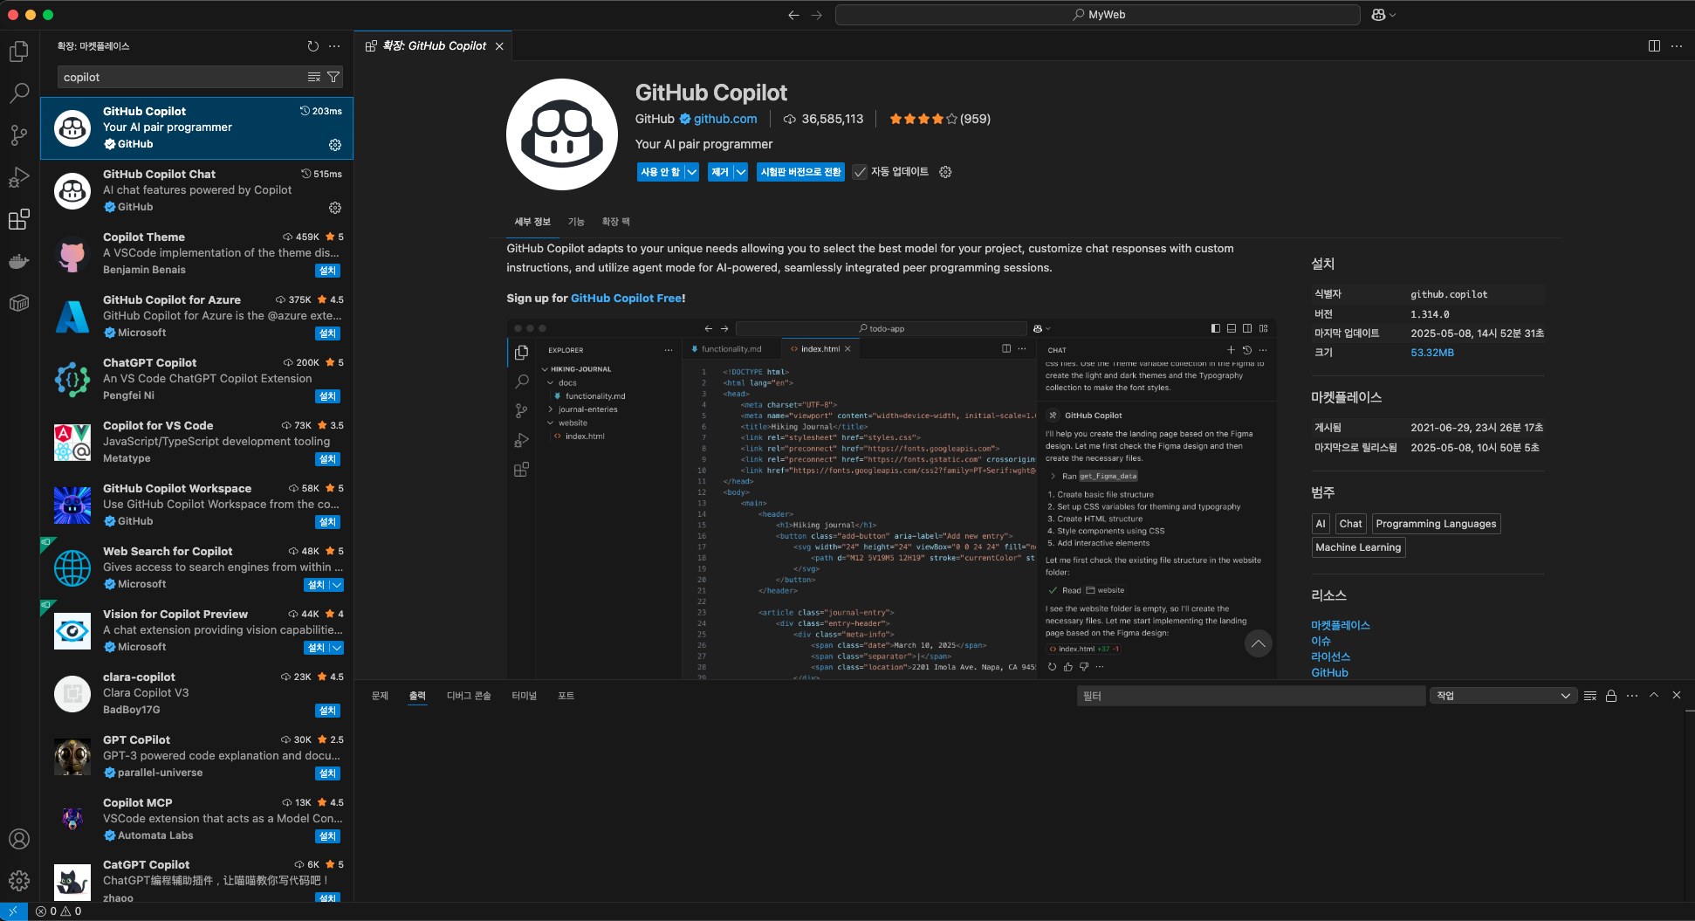Click the disable extension button

(661, 172)
